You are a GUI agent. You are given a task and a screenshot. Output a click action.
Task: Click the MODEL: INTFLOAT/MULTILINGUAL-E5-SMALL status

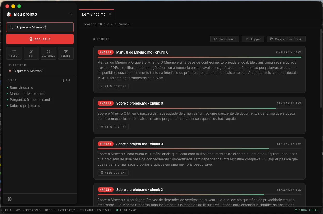point(78,210)
